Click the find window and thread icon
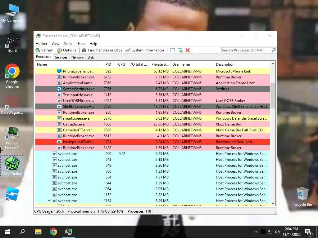Screen dimensions: 318x238 (180, 50)
